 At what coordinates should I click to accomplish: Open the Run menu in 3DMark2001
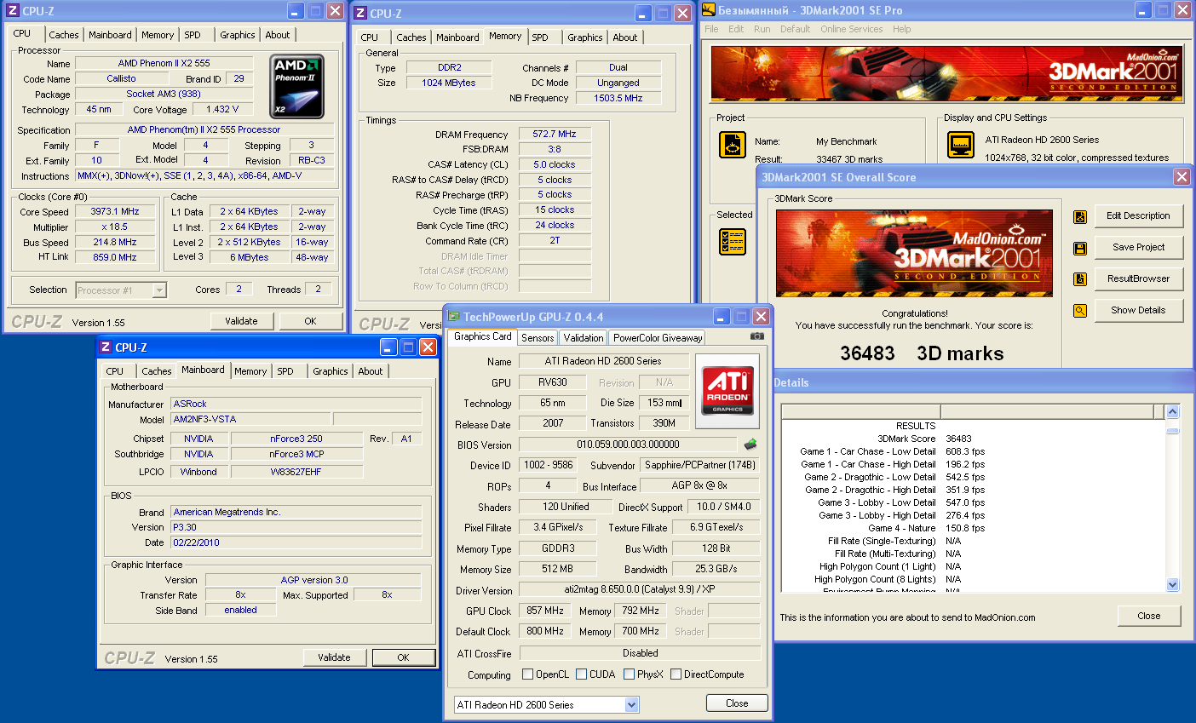coord(762,29)
